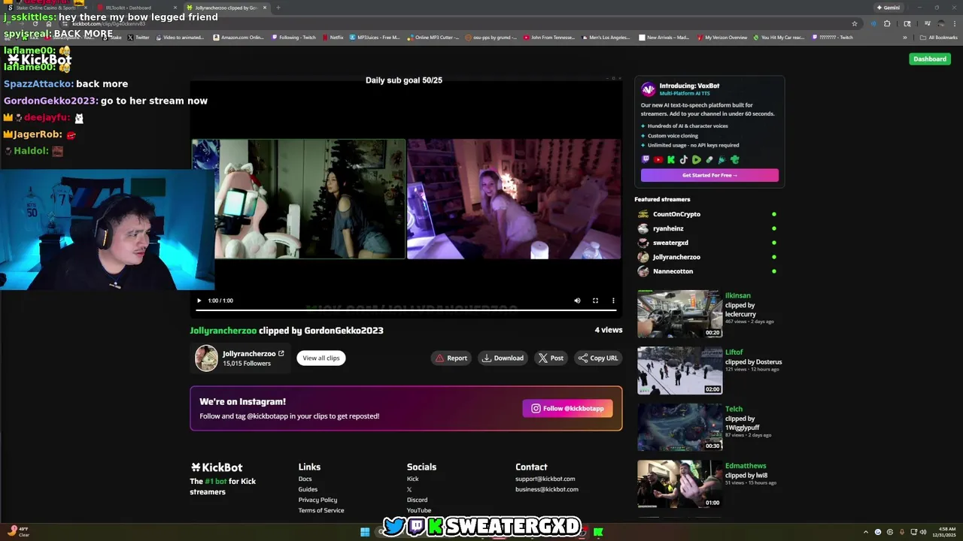Open the All Bookmarks folder

[938, 37]
